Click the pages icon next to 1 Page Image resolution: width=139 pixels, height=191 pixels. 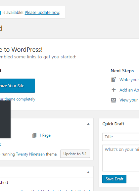click(34, 135)
